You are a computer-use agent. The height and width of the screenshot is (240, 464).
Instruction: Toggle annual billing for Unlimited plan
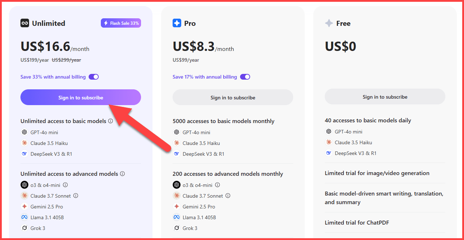point(94,77)
